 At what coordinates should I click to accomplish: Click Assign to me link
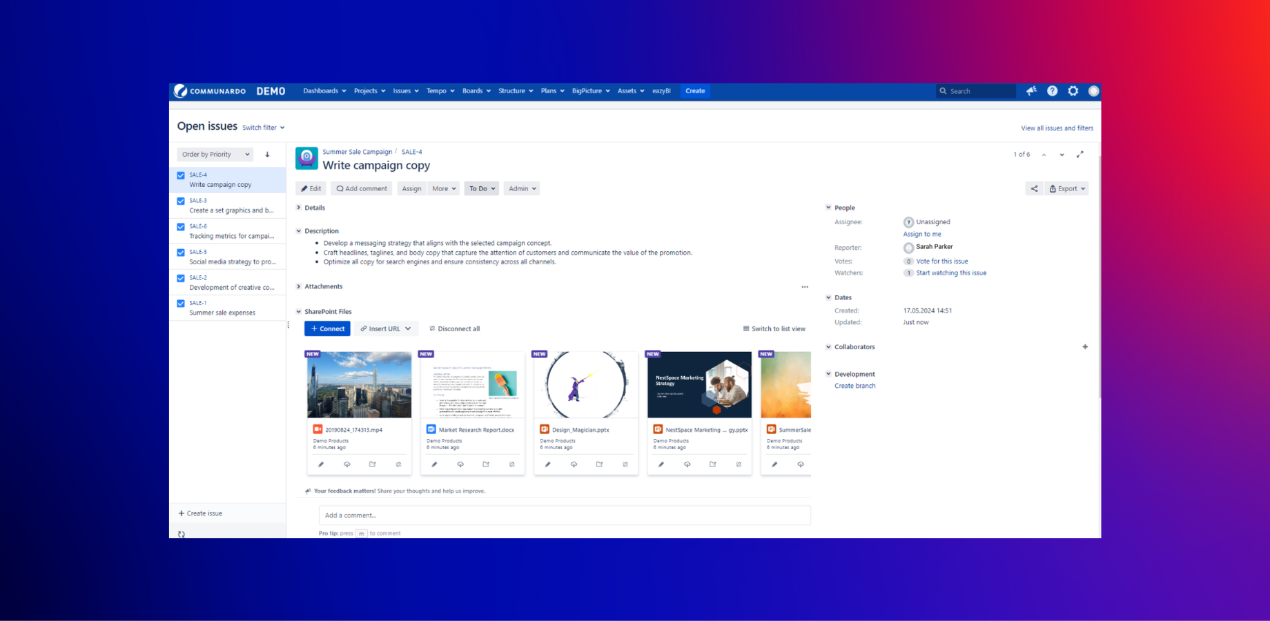point(922,235)
